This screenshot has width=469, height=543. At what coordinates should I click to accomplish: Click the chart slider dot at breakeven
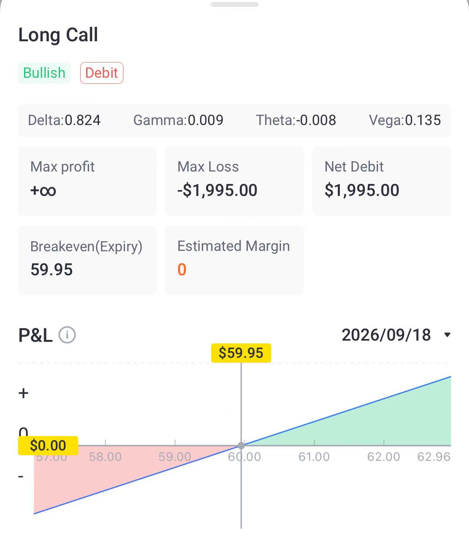[241, 446]
